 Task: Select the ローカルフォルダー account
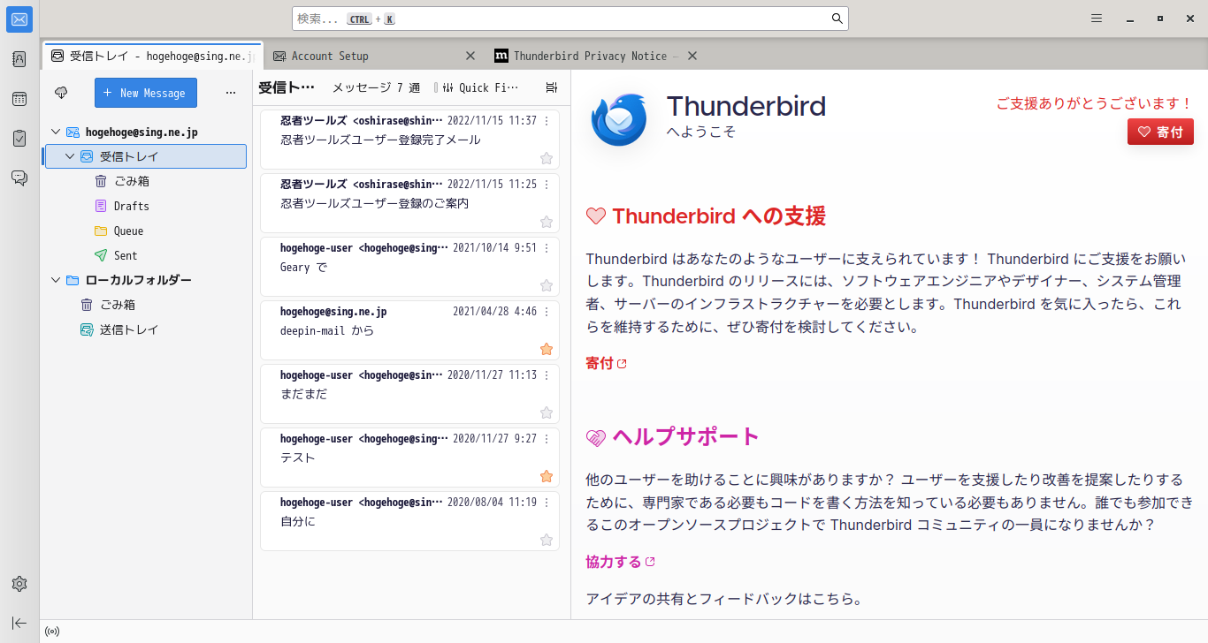click(145, 280)
